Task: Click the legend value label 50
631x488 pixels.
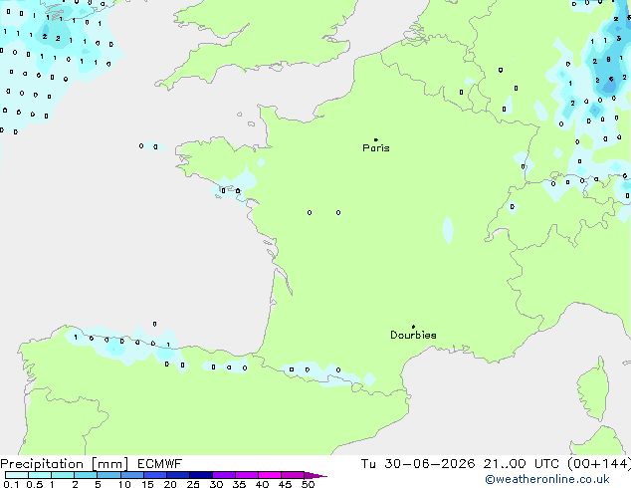Action: (x=308, y=484)
